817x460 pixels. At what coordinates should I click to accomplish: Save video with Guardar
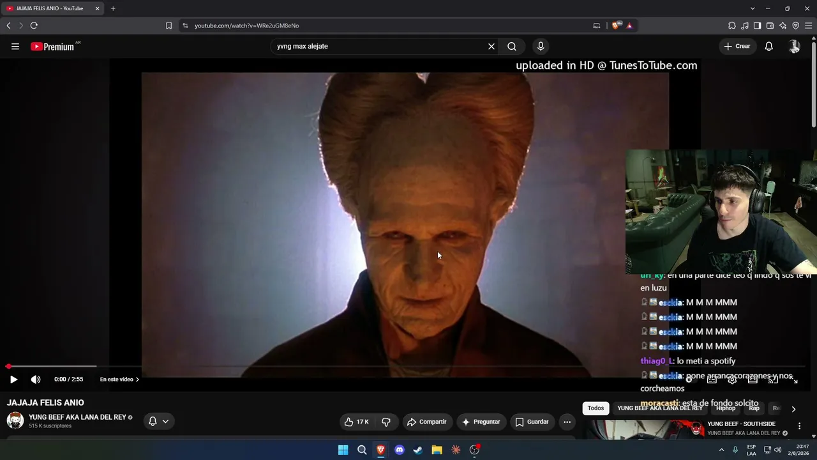(532, 422)
